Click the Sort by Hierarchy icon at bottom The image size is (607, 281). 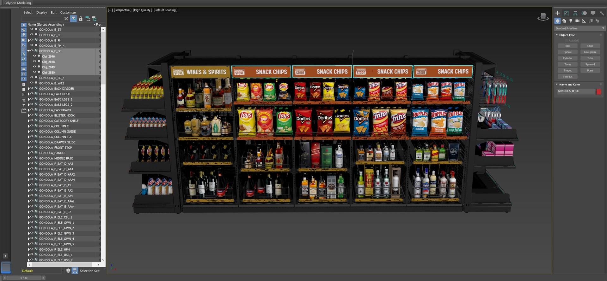pyautogui.click(x=75, y=271)
